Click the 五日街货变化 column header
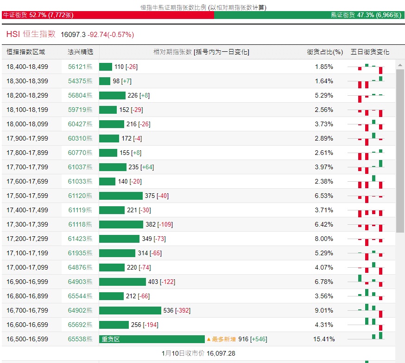The height and width of the screenshot is (363, 405). [370, 52]
